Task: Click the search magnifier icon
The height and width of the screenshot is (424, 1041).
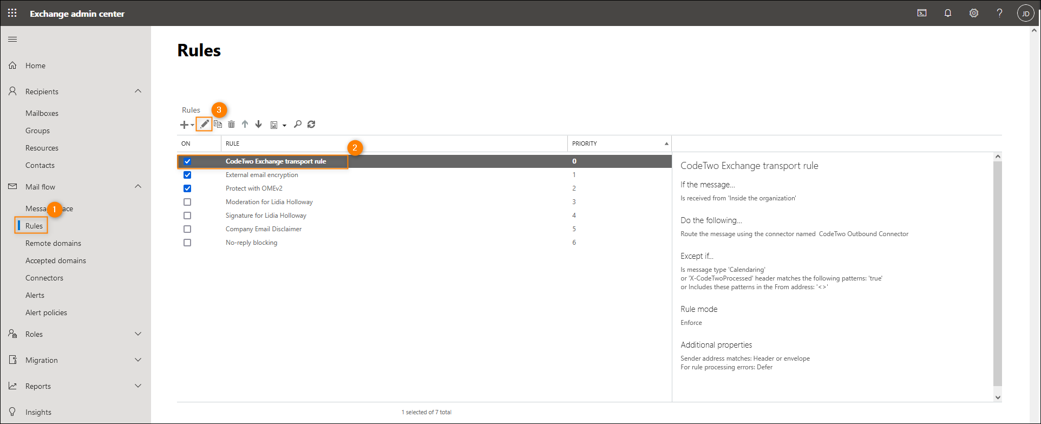Action: (x=298, y=124)
